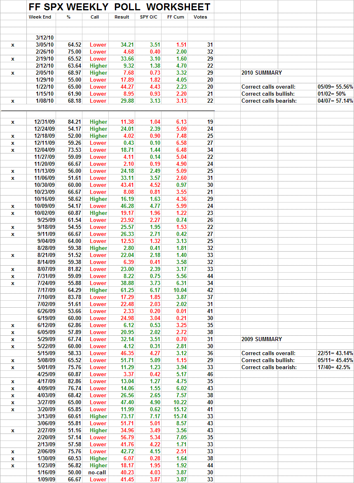The height and width of the screenshot is (483, 354).
Task: Click the Higher call in the 2/12/10 row
Action: (98, 66)
